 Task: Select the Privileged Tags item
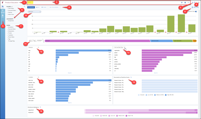tap(11, 41)
